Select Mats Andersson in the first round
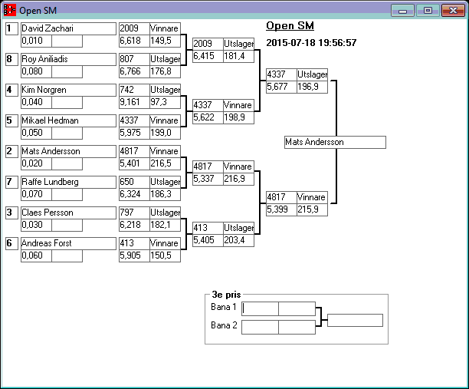The height and width of the screenshot is (389, 469). click(67, 151)
